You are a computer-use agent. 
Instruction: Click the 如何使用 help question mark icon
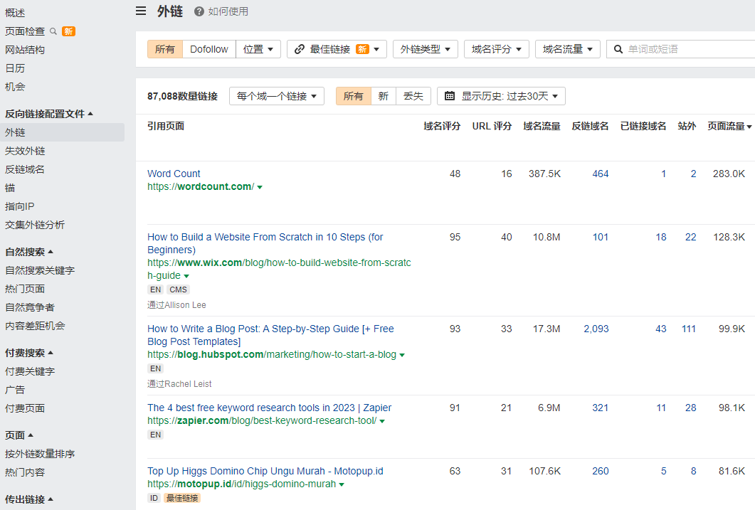tap(199, 11)
